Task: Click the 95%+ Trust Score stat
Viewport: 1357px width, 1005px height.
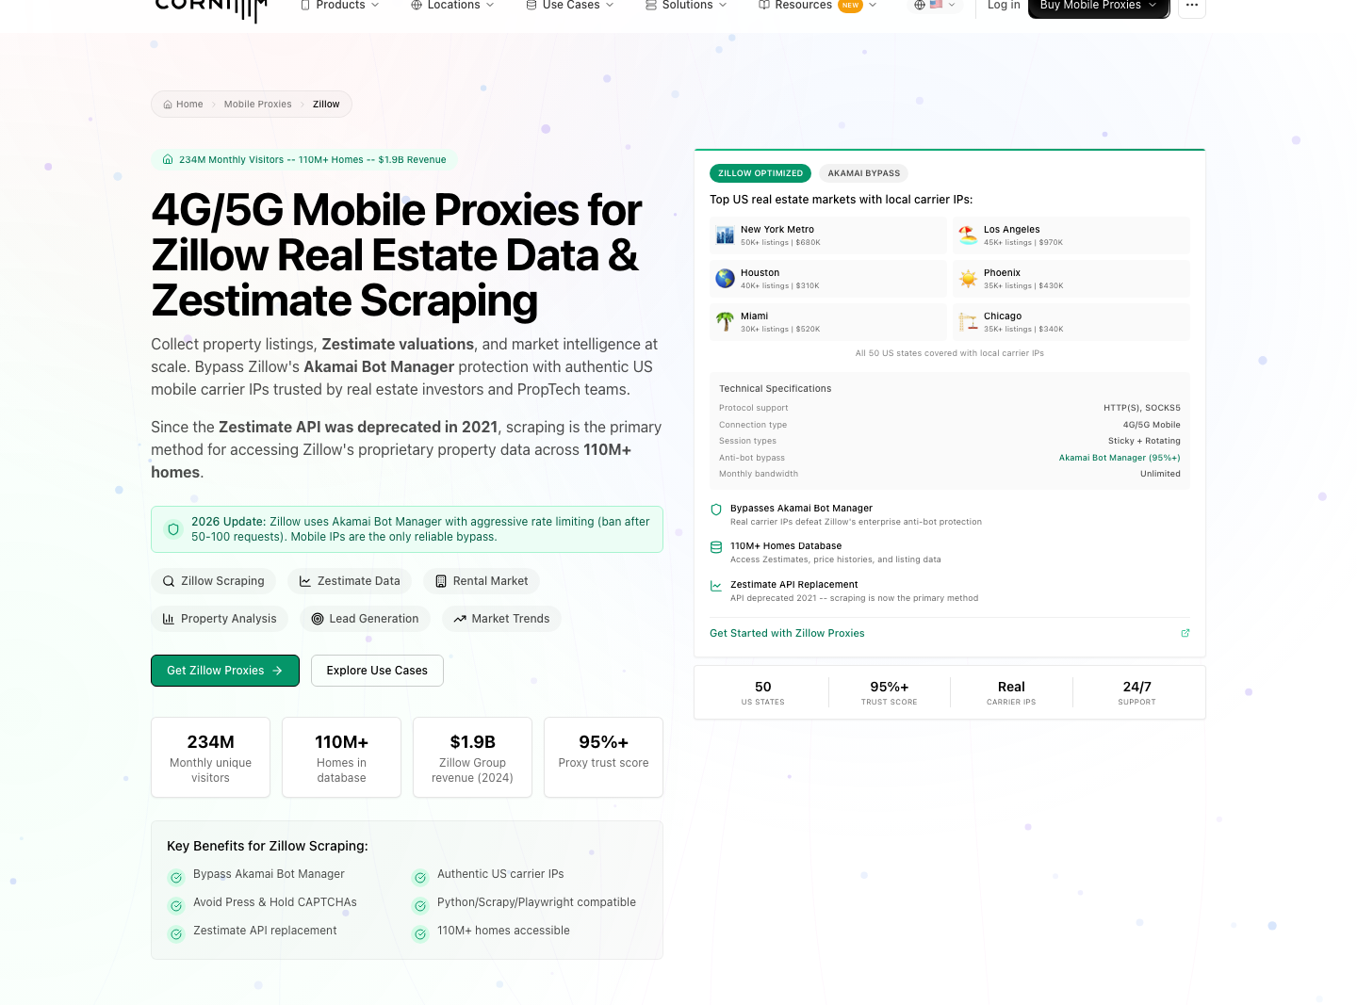Action: [x=889, y=692]
